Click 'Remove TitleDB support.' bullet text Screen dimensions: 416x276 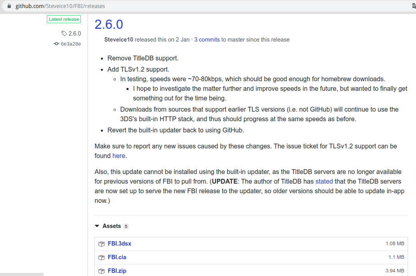[143, 58]
